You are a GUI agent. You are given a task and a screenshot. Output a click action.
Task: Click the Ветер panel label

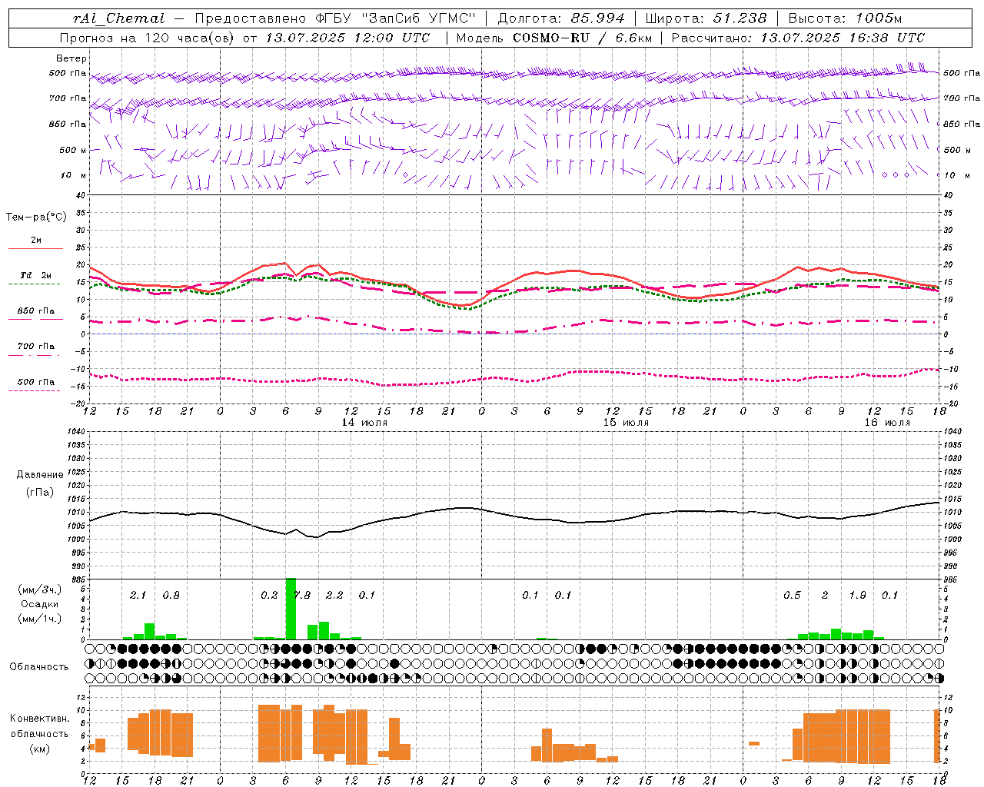click(71, 58)
